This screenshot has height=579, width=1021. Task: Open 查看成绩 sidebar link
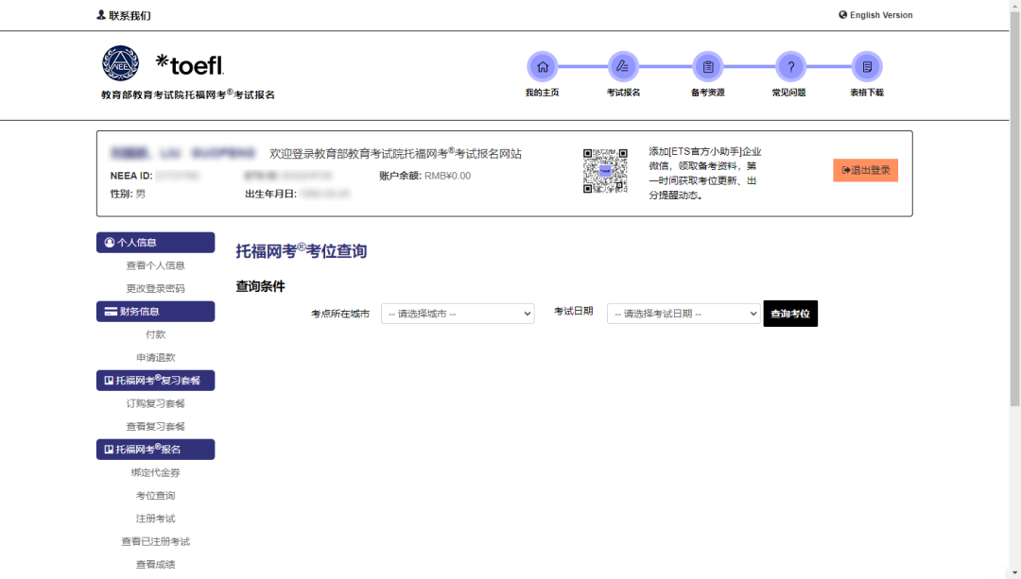coord(156,564)
